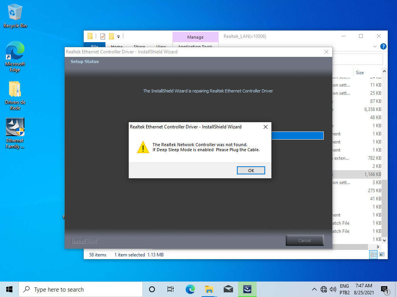
Task: Expand the ribbon with the chevron arrow
Action: (375, 46)
